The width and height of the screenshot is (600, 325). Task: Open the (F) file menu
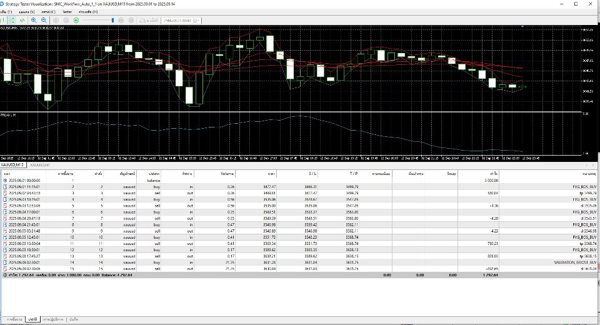6,12
